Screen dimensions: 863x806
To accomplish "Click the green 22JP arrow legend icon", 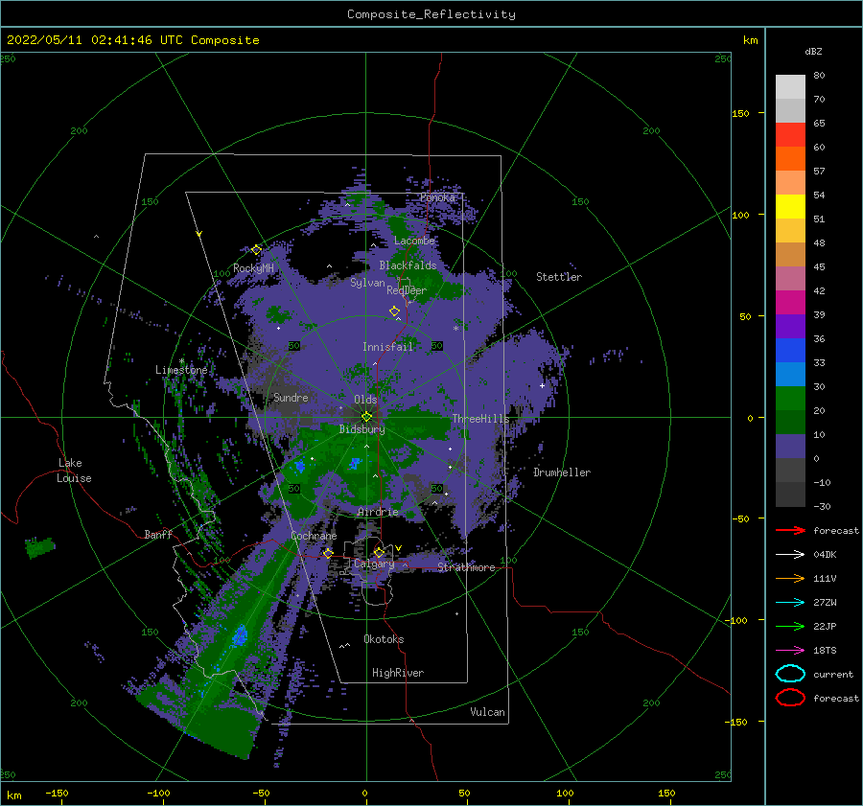I will 790,626.
